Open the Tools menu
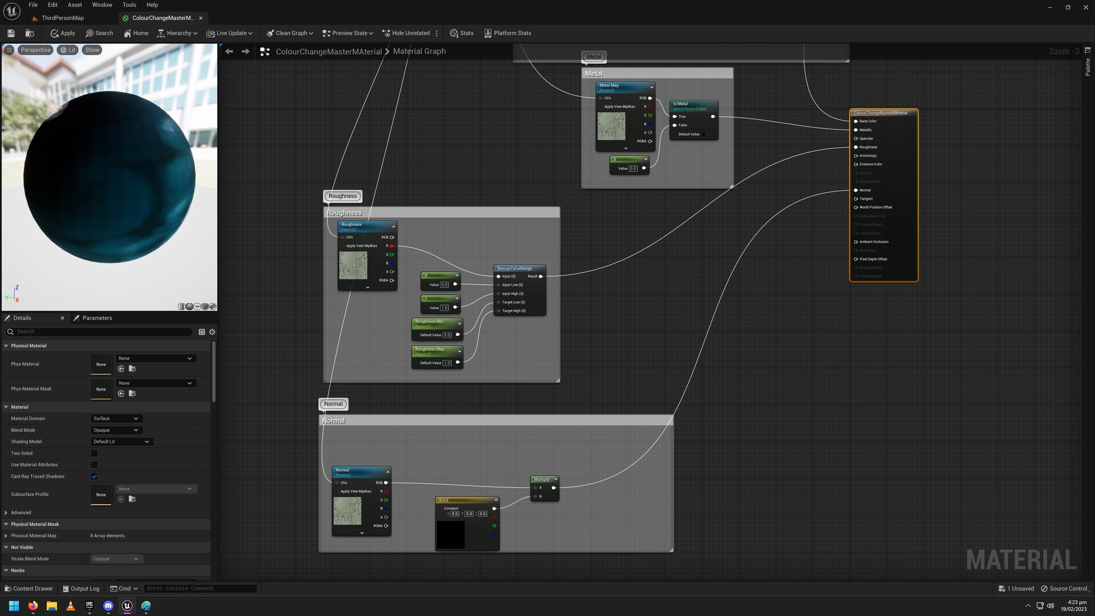This screenshot has height=616, width=1095. (x=129, y=5)
